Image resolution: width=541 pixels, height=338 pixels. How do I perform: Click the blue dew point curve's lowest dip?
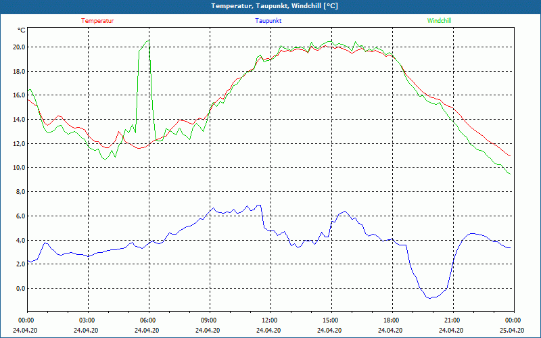[428, 297]
